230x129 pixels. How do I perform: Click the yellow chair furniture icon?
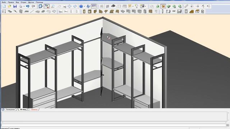pos(130,6)
